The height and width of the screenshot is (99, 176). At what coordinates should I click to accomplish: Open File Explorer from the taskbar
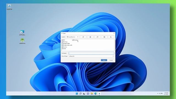pos(92,94)
